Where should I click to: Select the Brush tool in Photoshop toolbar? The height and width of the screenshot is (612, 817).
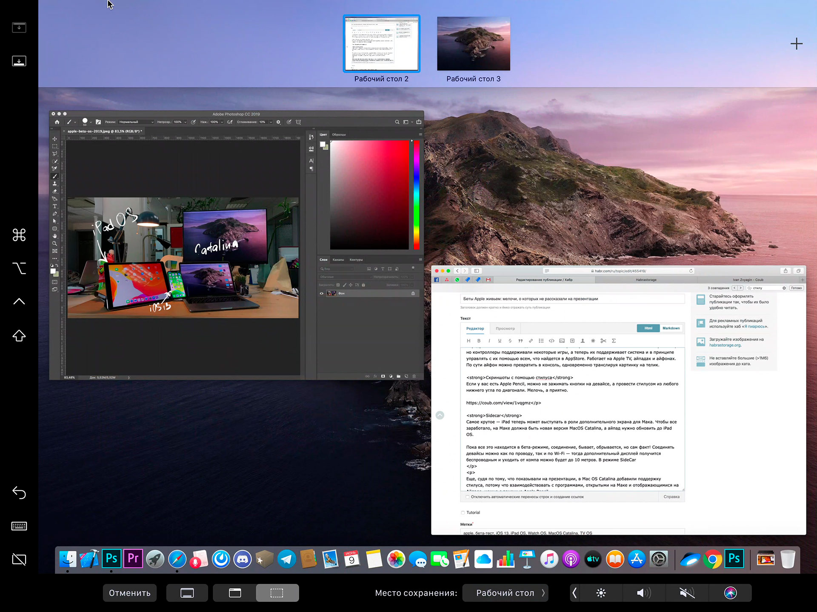point(54,176)
